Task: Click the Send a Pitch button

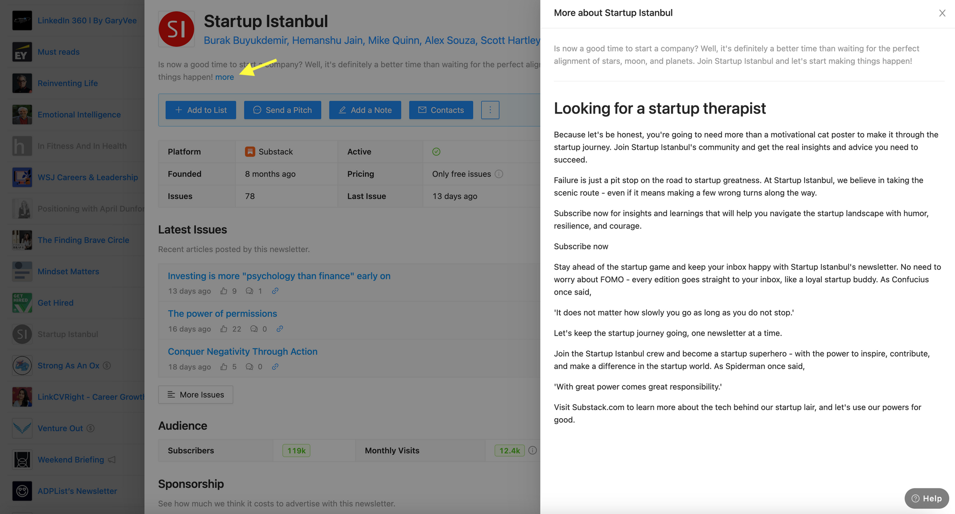Action: [x=282, y=110]
